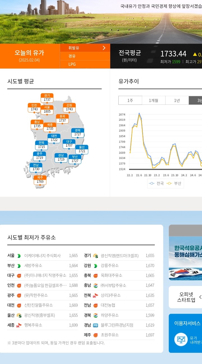Click the 경기 1737 map marker
The image size is (202, 364).
click(x=47, y=98)
